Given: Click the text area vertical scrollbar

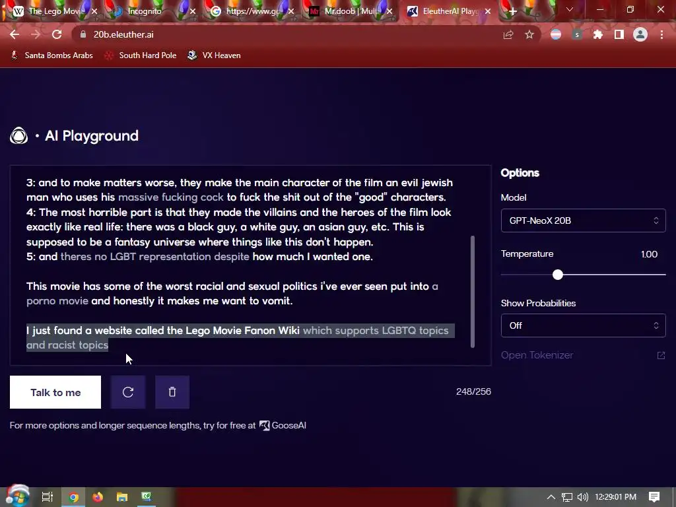Looking at the screenshot, I should coord(473,291).
